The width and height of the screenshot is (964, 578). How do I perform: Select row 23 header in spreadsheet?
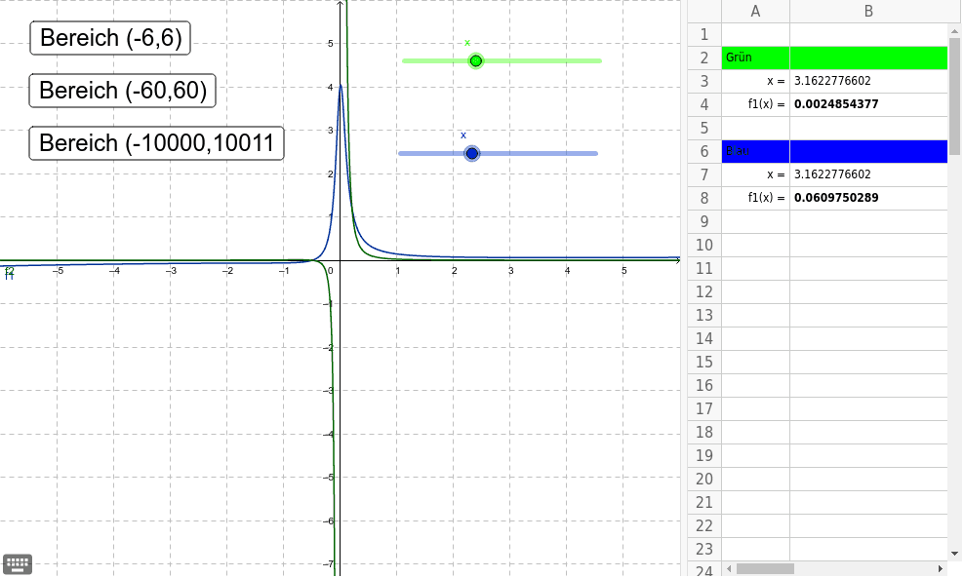coord(704,549)
